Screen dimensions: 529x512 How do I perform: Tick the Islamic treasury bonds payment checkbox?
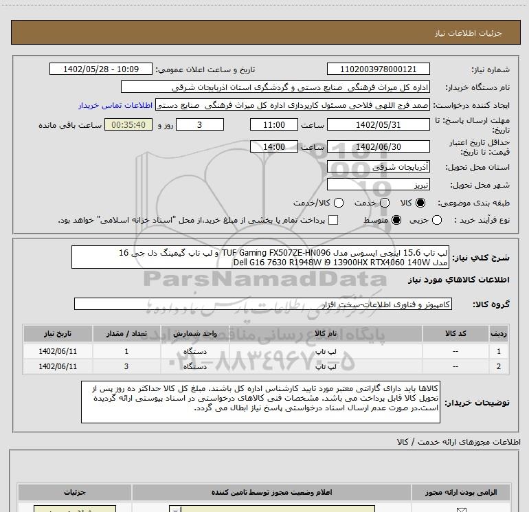coord(333,220)
